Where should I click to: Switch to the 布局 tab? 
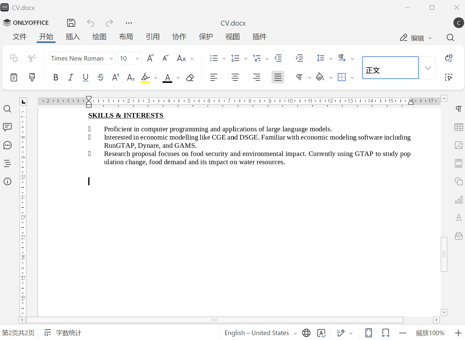point(126,37)
